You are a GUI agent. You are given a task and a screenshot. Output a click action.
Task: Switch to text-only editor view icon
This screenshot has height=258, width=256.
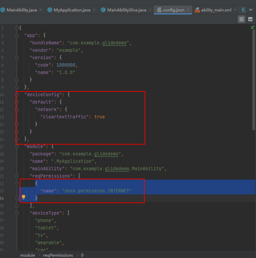click(241, 19)
